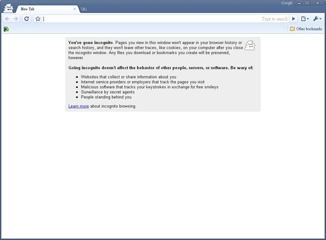Open the page control dropdown menu

pyautogui.click(x=305, y=19)
